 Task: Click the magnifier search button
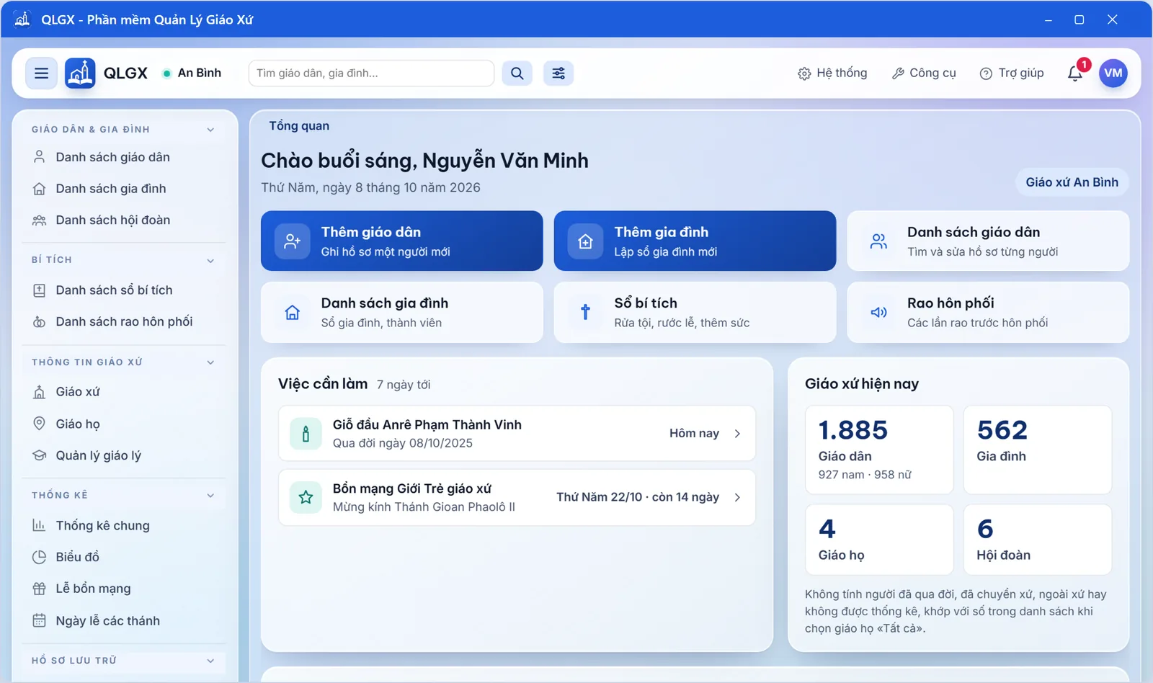pyautogui.click(x=517, y=73)
